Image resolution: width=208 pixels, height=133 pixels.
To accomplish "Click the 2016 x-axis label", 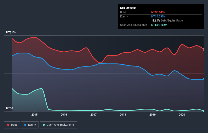I will tap(64, 115).
